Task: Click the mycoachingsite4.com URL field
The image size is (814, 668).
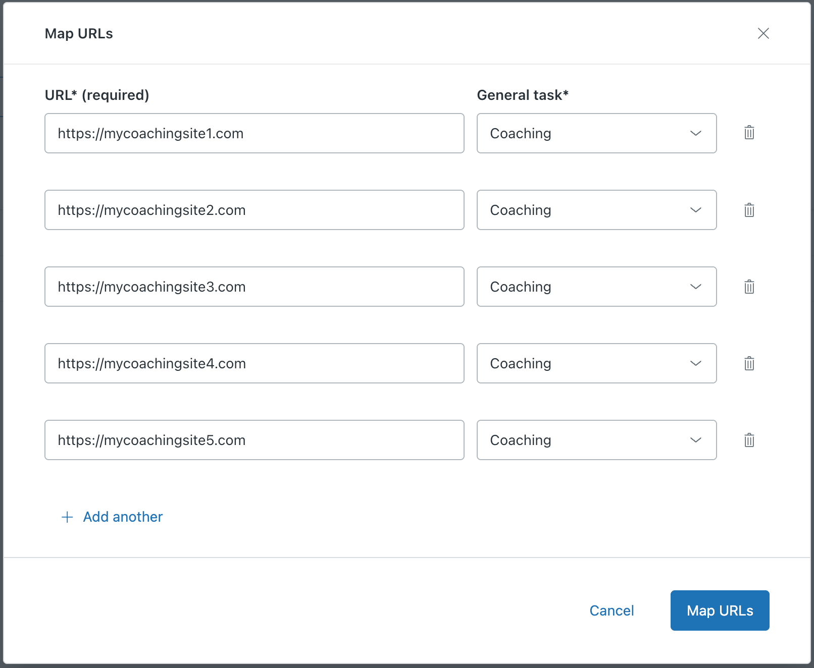Action: [254, 363]
